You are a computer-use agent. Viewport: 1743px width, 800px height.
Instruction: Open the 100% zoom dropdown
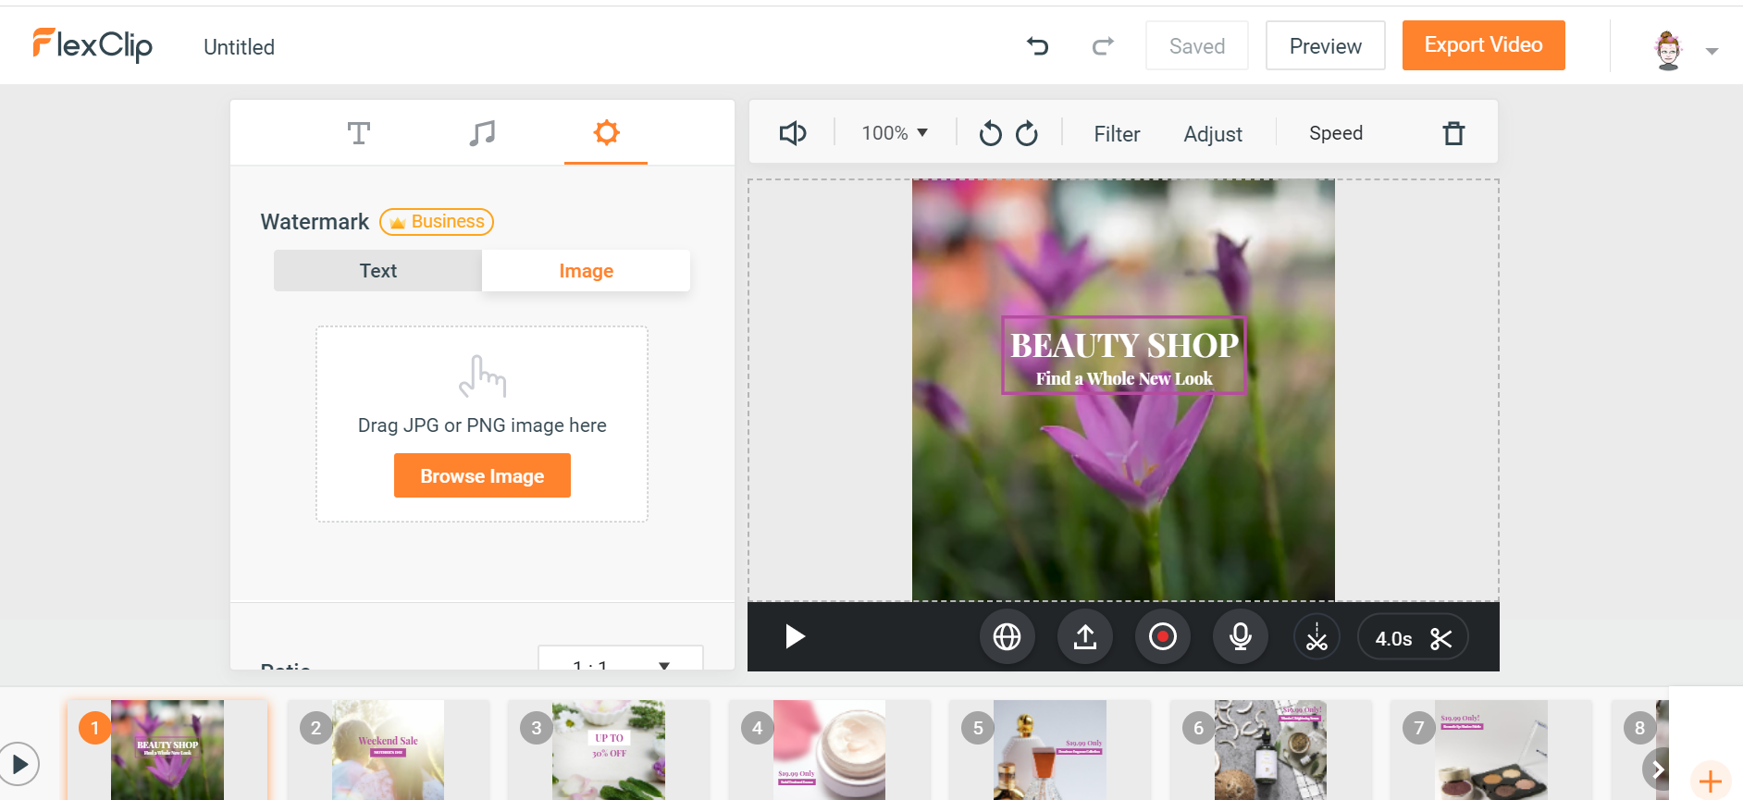pyautogui.click(x=895, y=133)
